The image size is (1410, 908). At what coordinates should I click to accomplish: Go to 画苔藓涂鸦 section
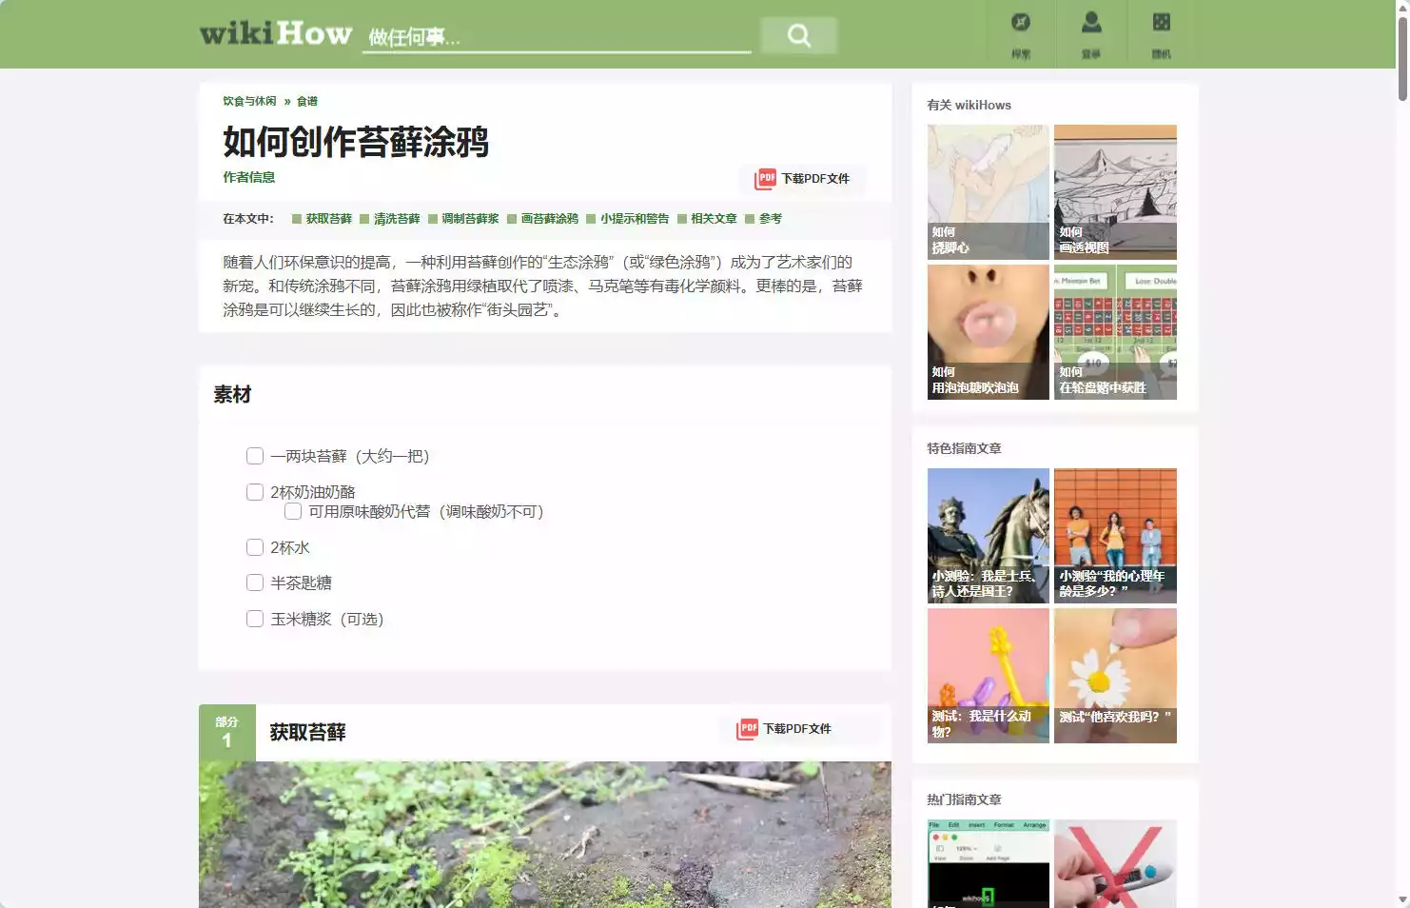549,219
